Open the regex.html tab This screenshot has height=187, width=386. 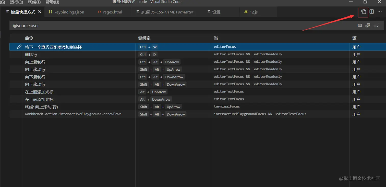(x=110, y=12)
